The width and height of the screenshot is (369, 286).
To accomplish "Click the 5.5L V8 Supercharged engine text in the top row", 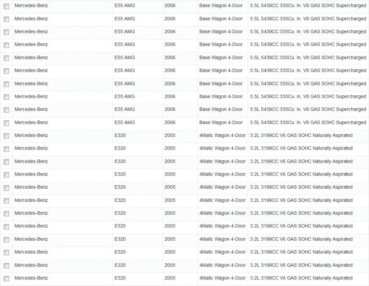I will point(308,6).
